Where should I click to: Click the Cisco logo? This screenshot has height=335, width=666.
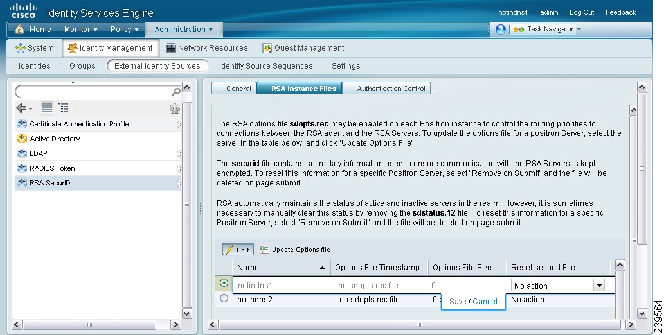23,11
